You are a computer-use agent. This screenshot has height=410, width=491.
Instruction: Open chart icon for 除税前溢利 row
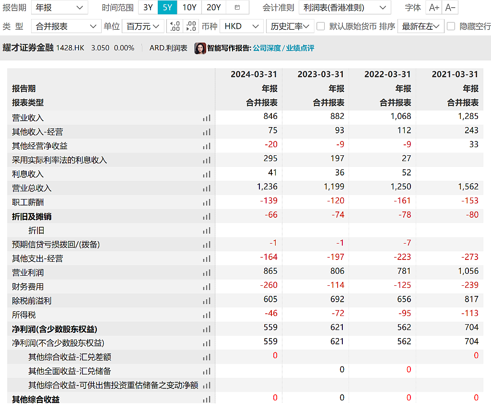coord(206,301)
